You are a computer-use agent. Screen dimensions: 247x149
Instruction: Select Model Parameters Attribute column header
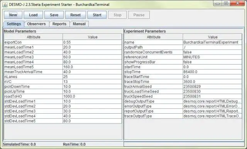point(34,37)
